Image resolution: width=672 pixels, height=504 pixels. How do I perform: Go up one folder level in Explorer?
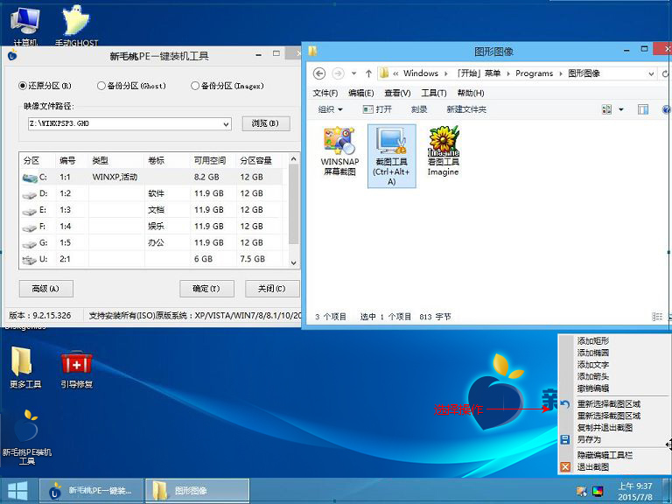click(368, 73)
